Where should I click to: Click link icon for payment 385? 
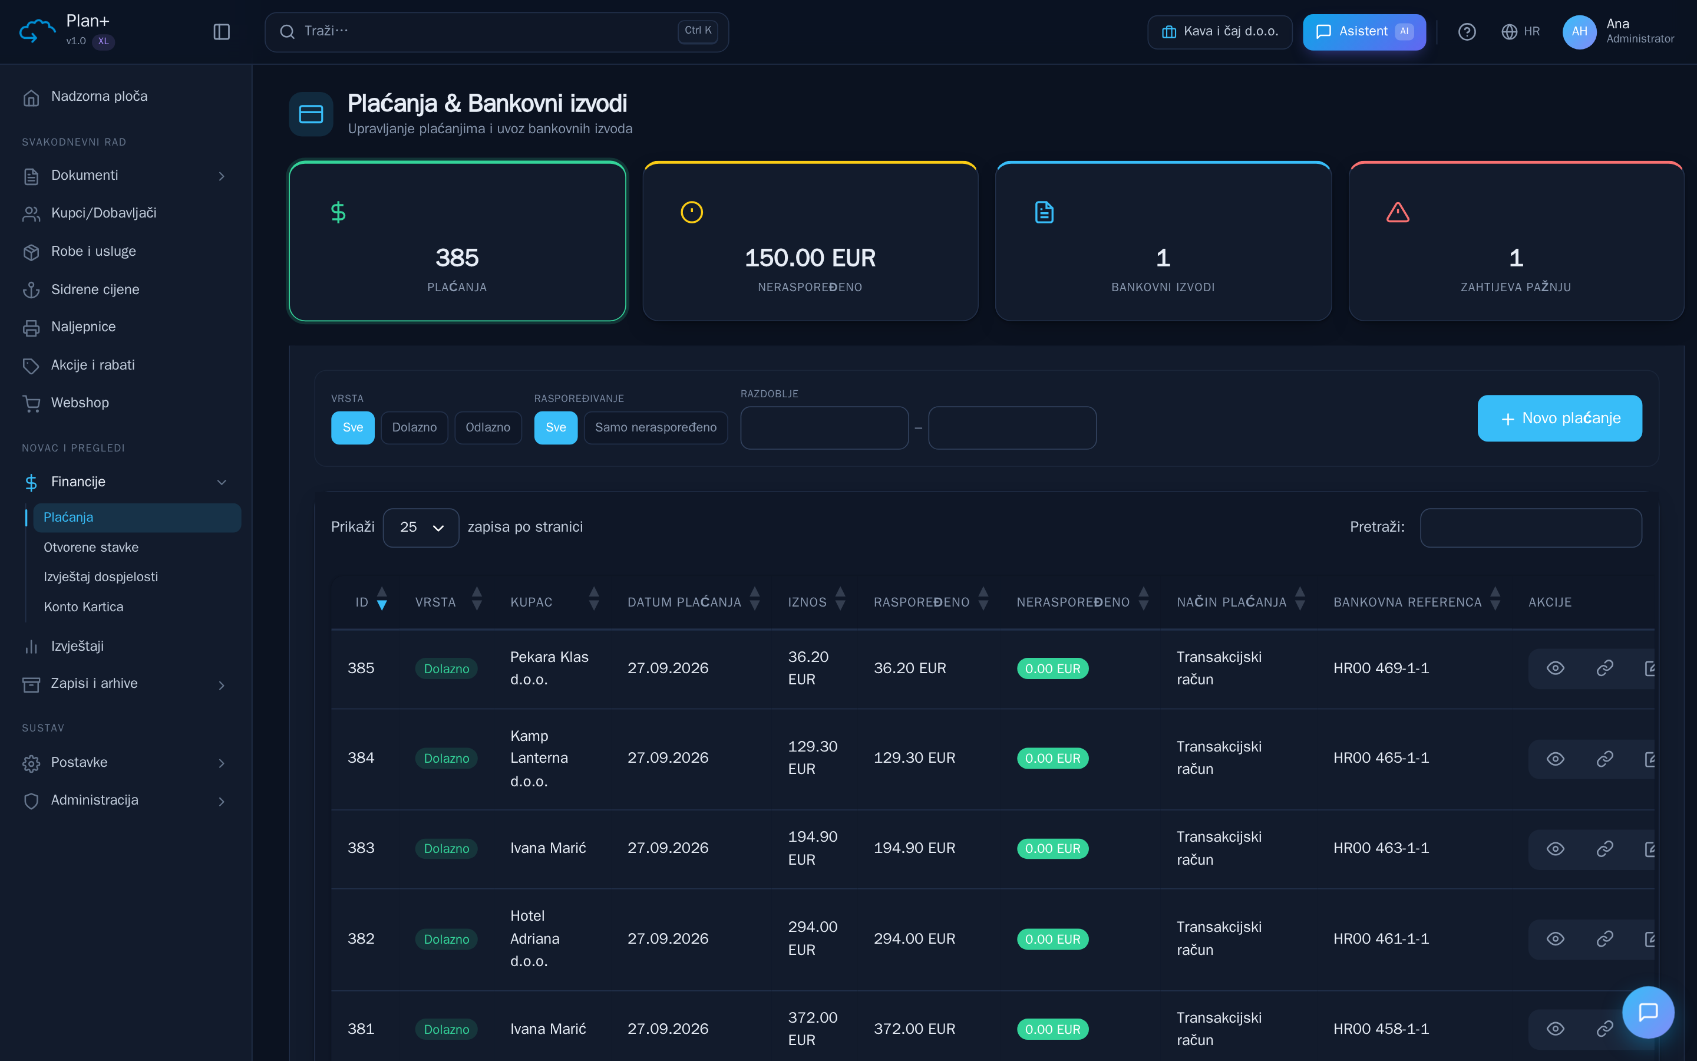1604,668
